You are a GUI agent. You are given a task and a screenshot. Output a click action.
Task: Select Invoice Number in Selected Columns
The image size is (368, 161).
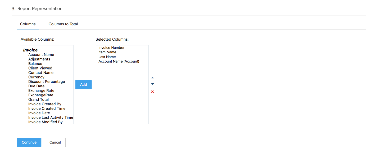tap(111, 48)
